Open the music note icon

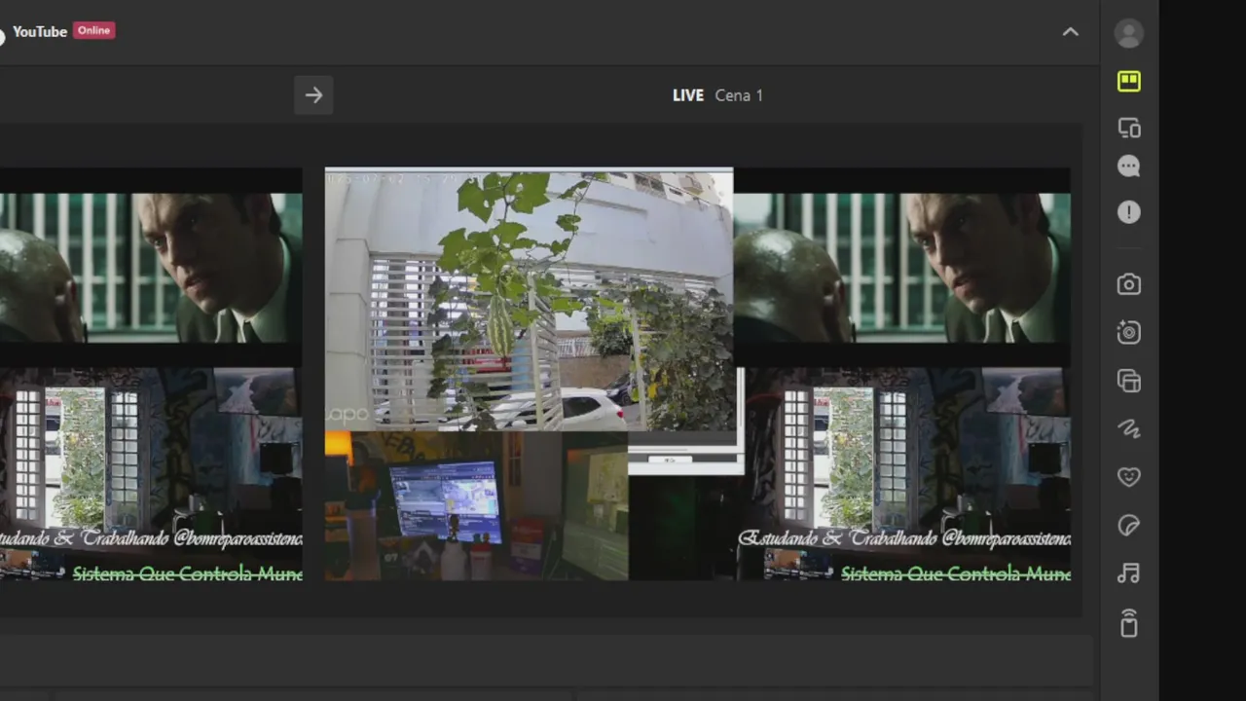(x=1128, y=573)
